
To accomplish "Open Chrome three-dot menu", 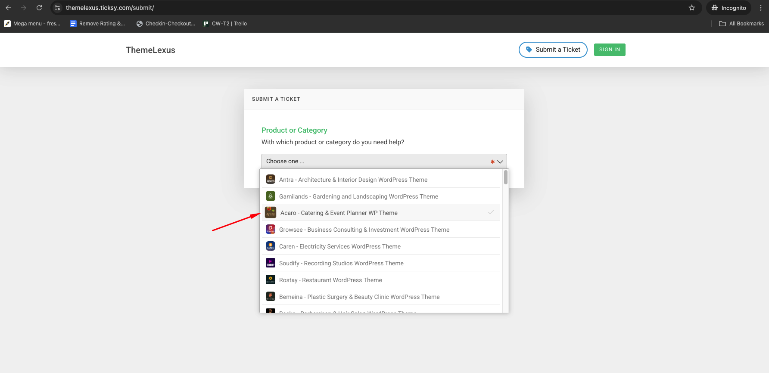I will 761,8.
